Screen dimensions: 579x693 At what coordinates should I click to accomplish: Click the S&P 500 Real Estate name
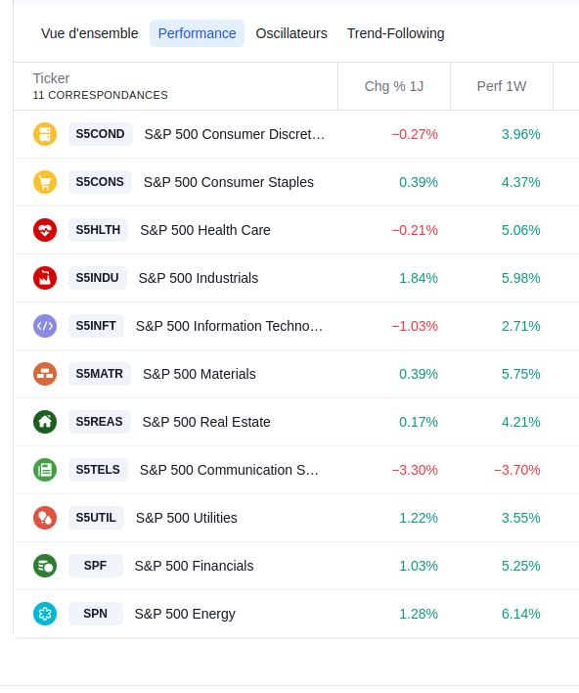click(x=206, y=422)
